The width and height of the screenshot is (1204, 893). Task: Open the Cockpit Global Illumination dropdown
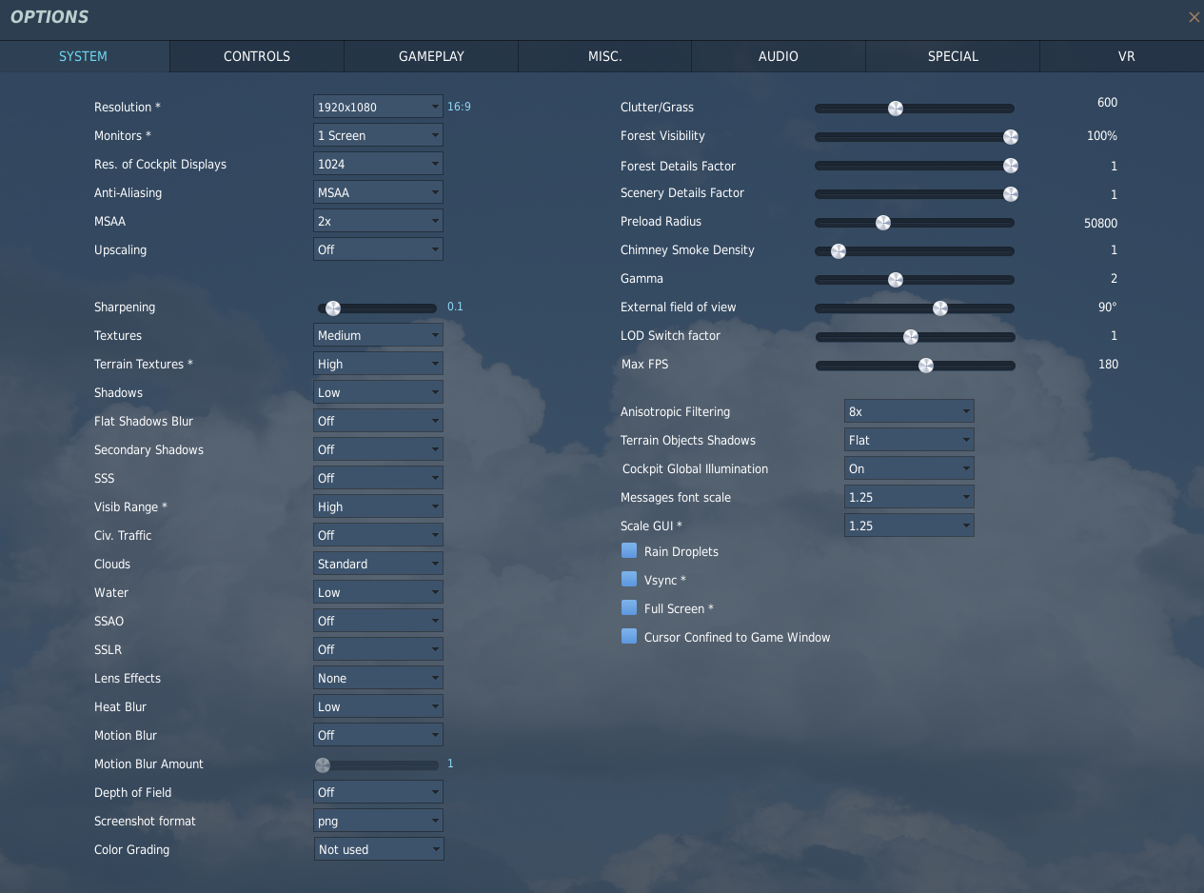point(909,468)
